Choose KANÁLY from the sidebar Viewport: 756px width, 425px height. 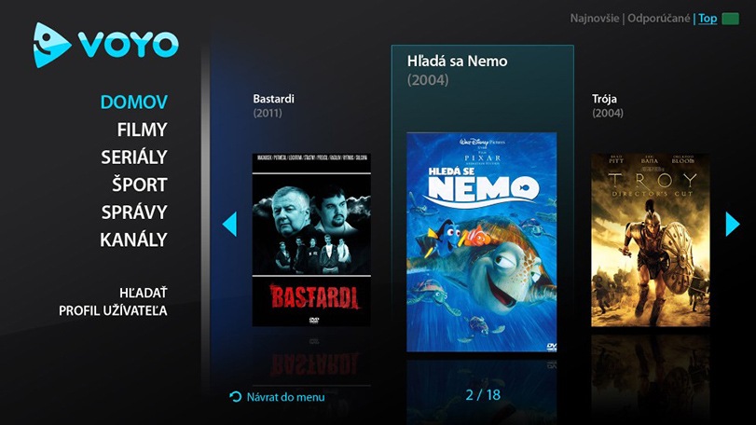coord(133,240)
